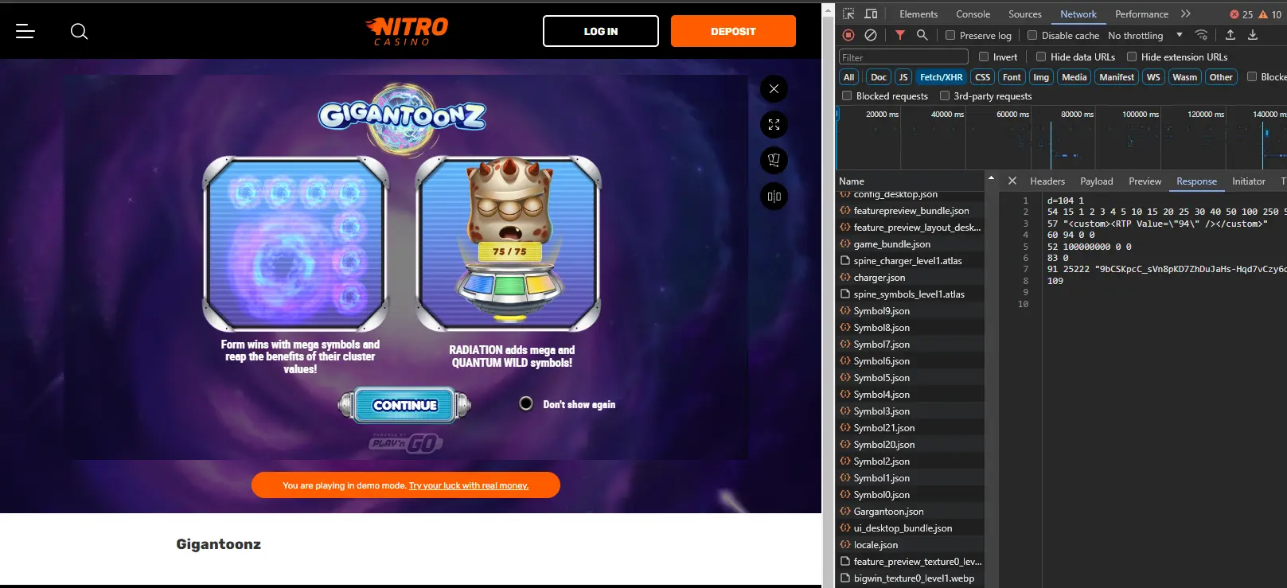Screen dimensions: 1287x588
Task: Select the Gargantoon.json request
Action: tap(911, 512)
